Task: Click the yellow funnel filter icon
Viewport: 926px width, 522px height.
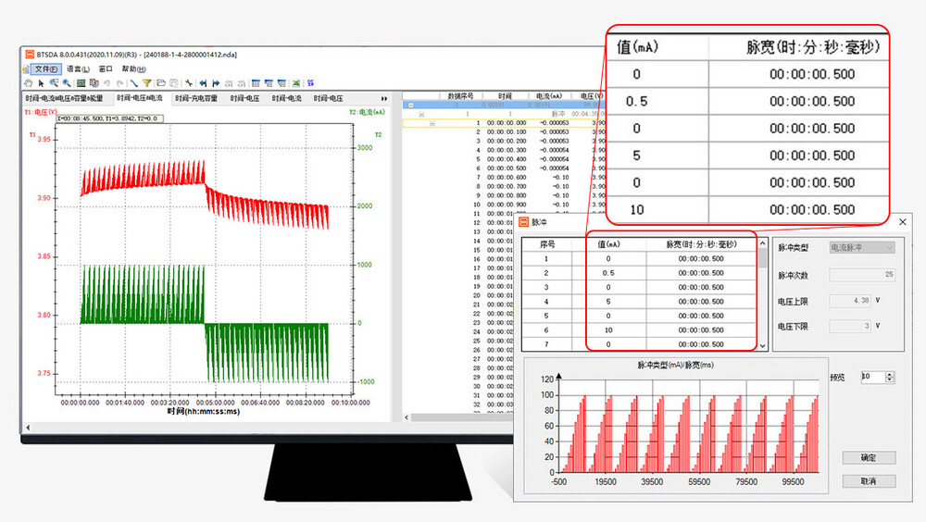Action: click(x=146, y=82)
